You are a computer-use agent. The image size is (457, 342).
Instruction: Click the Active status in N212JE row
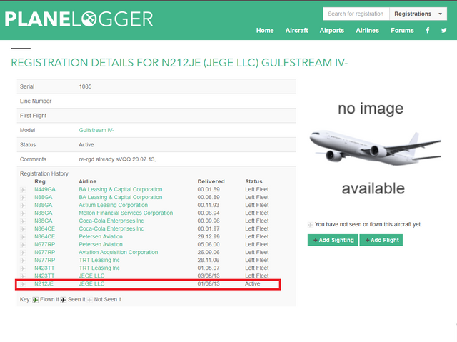252,283
